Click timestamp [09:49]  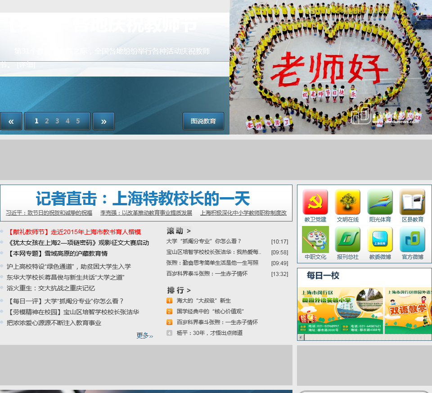click(279, 263)
